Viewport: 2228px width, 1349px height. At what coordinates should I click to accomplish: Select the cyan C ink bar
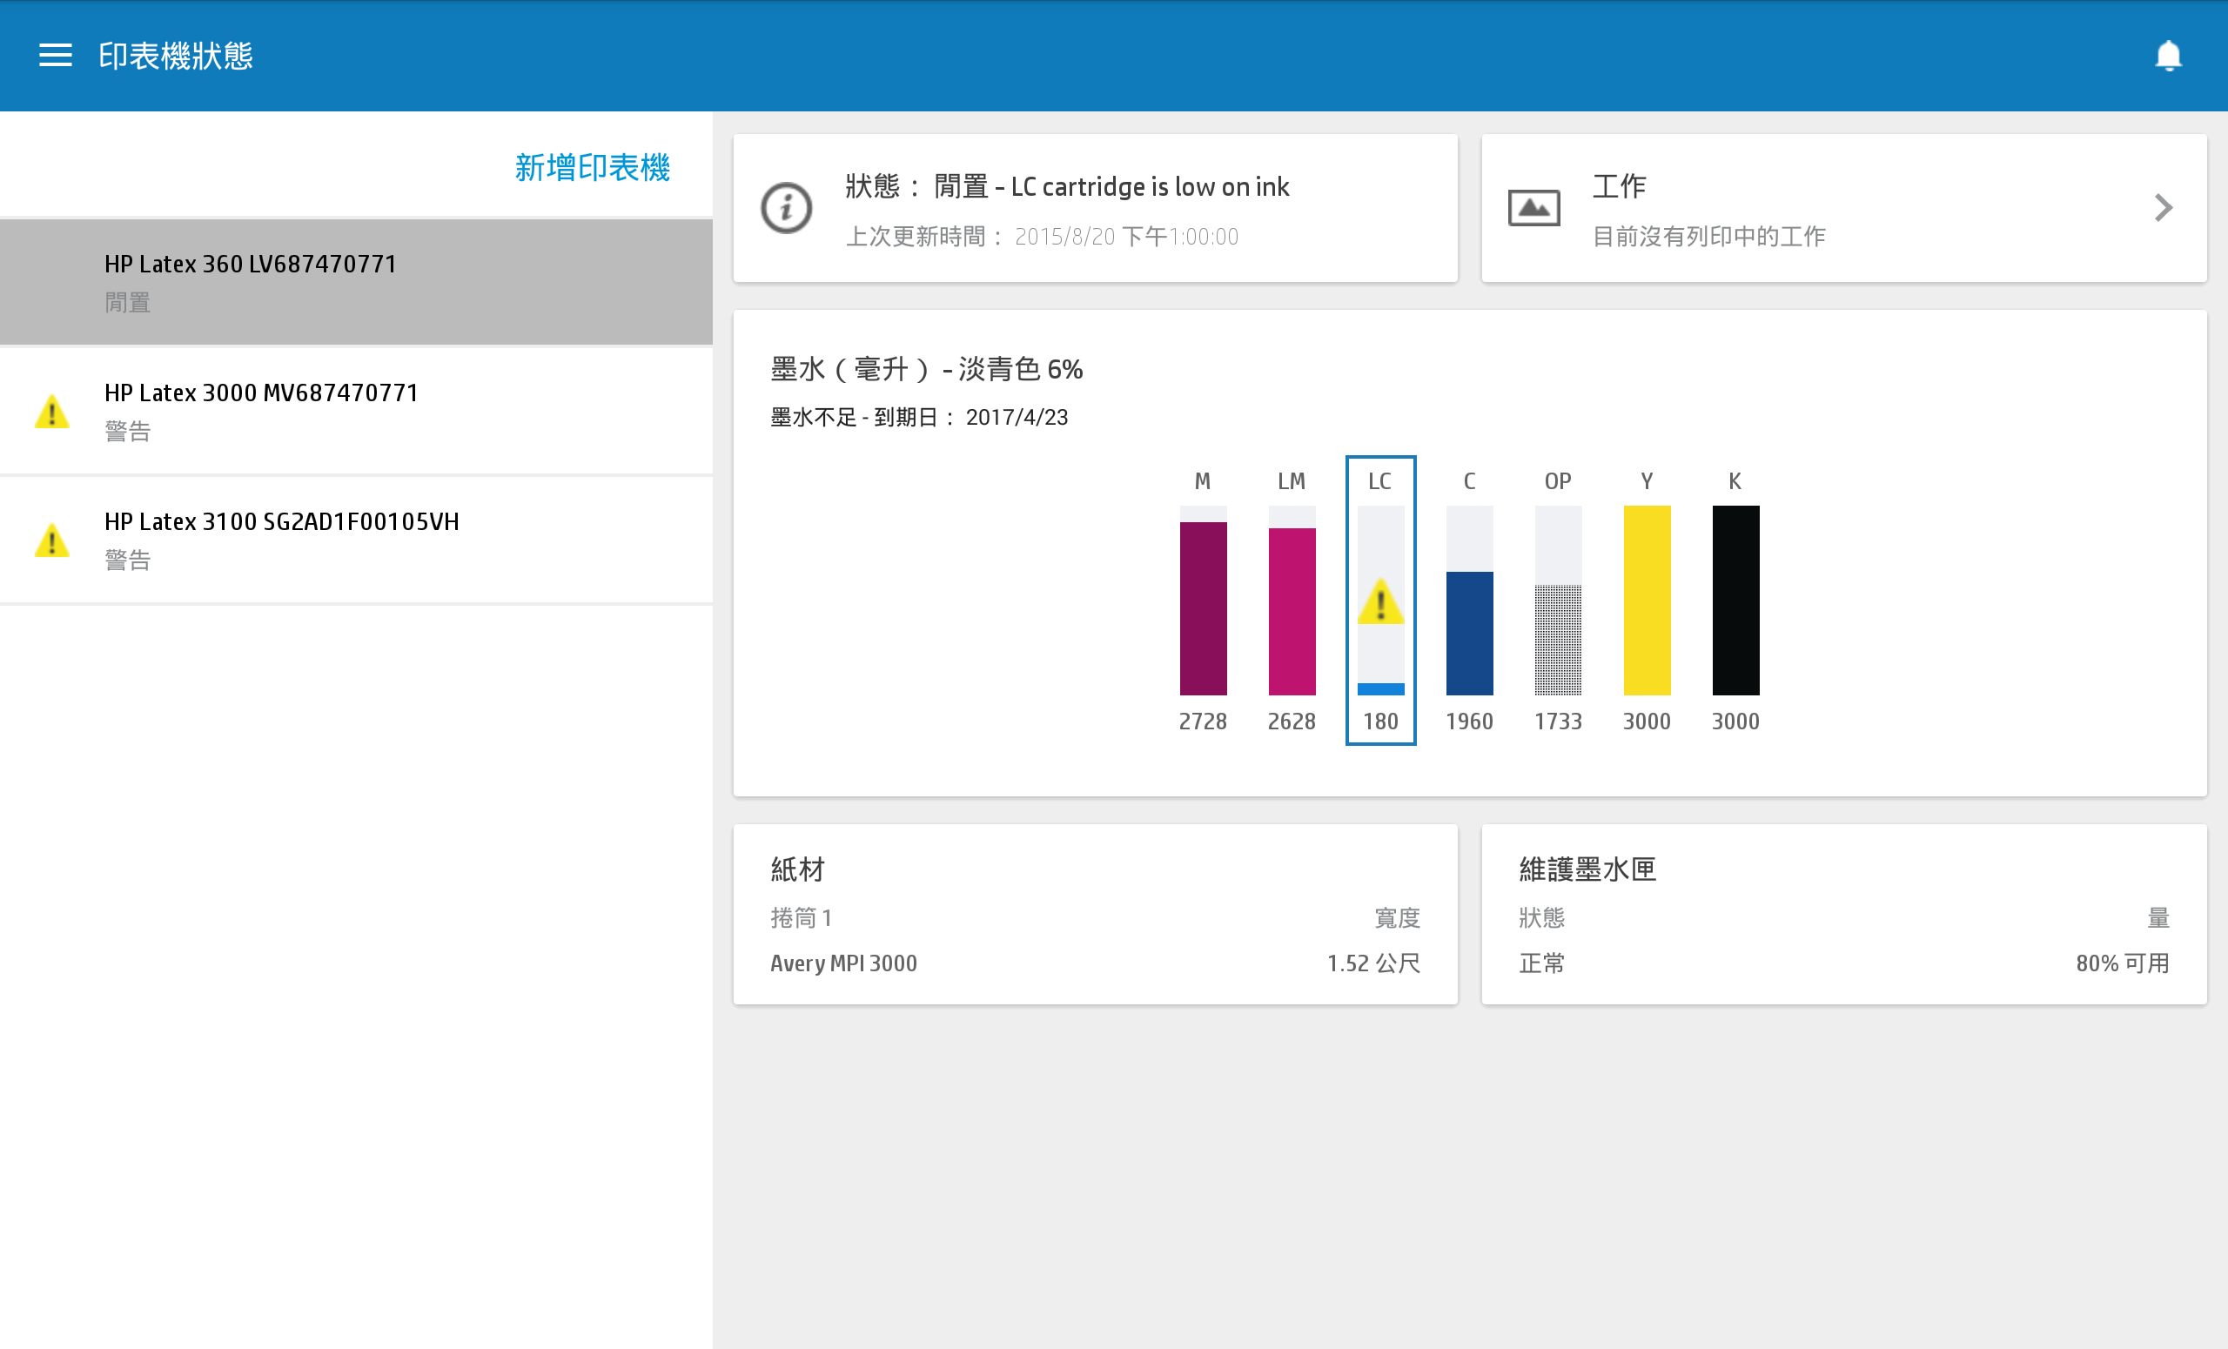coord(1469,632)
